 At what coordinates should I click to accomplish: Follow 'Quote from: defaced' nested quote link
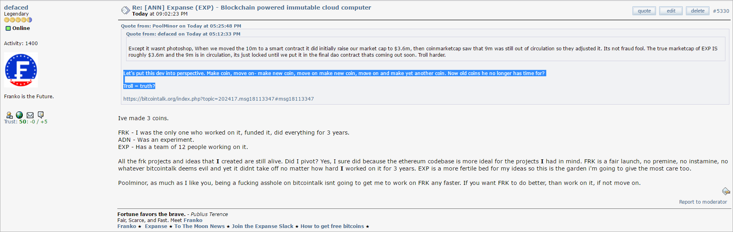click(183, 34)
